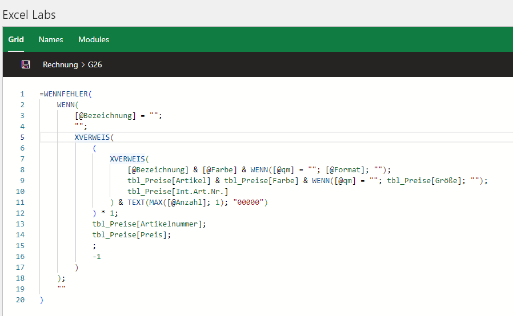Image resolution: width=513 pixels, height=316 pixels.
Task: Click line number 20 in the gutter
Action: (21, 300)
